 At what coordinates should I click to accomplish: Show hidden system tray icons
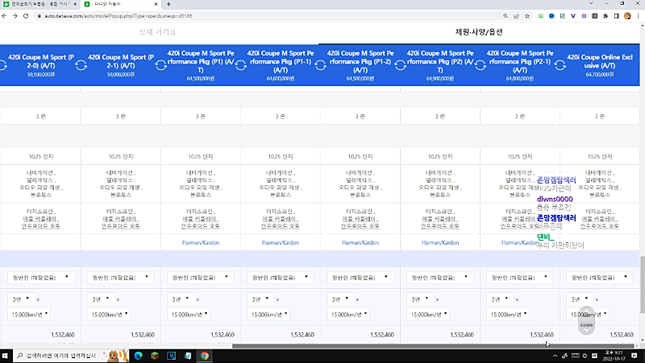pos(555,356)
